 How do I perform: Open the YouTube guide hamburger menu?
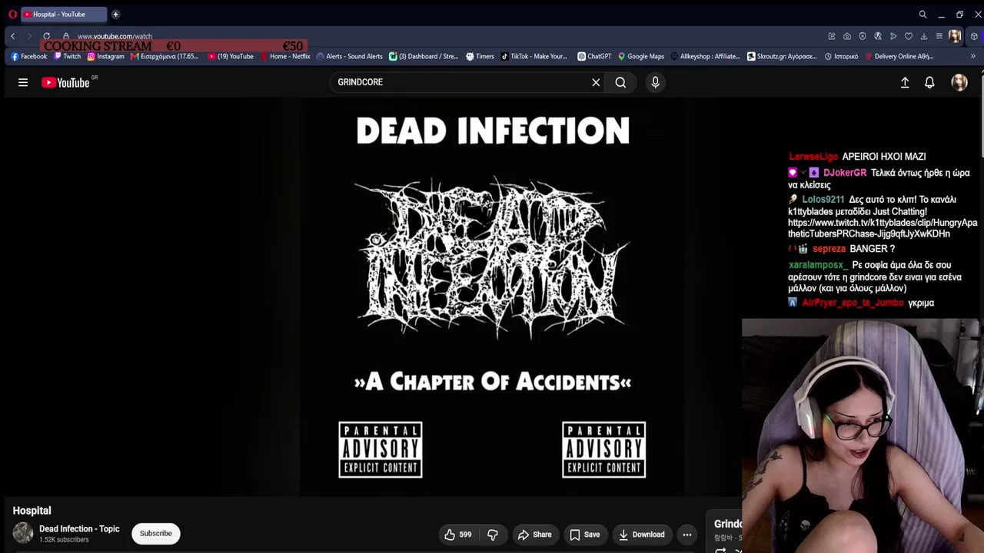(23, 82)
